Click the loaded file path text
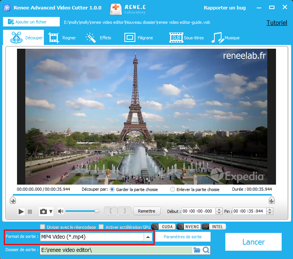This screenshot has width=293, height=259. (137, 22)
